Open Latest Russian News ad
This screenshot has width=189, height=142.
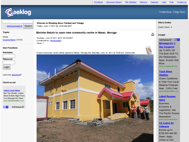tap(167, 98)
